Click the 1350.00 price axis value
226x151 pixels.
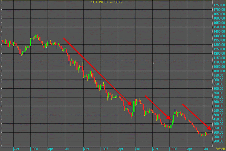tap(219, 40)
